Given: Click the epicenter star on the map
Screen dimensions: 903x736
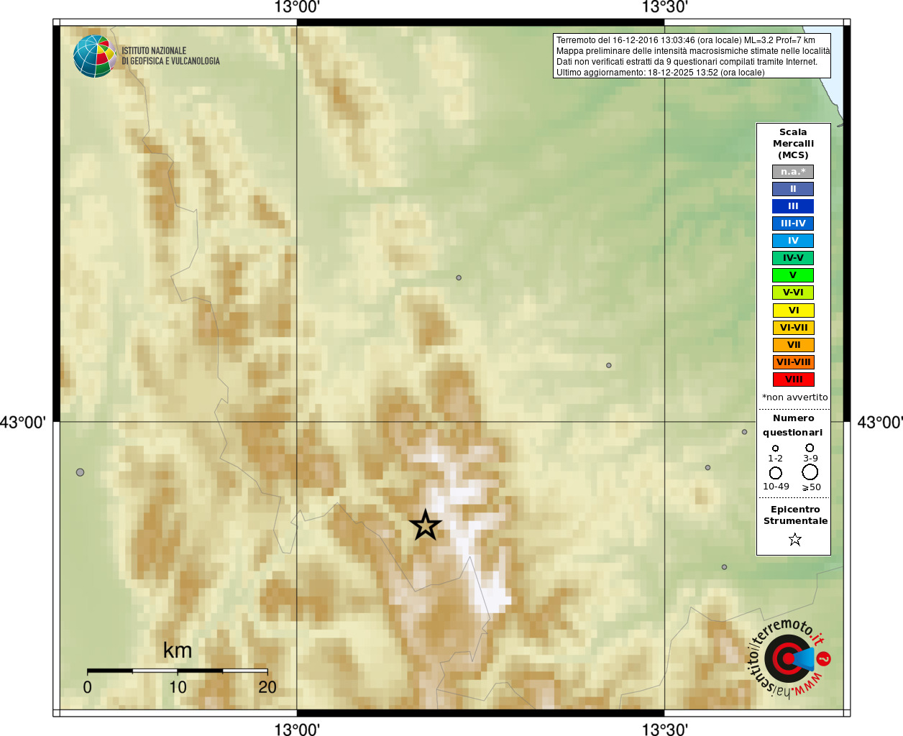Looking at the screenshot, I should [x=426, y=525].
